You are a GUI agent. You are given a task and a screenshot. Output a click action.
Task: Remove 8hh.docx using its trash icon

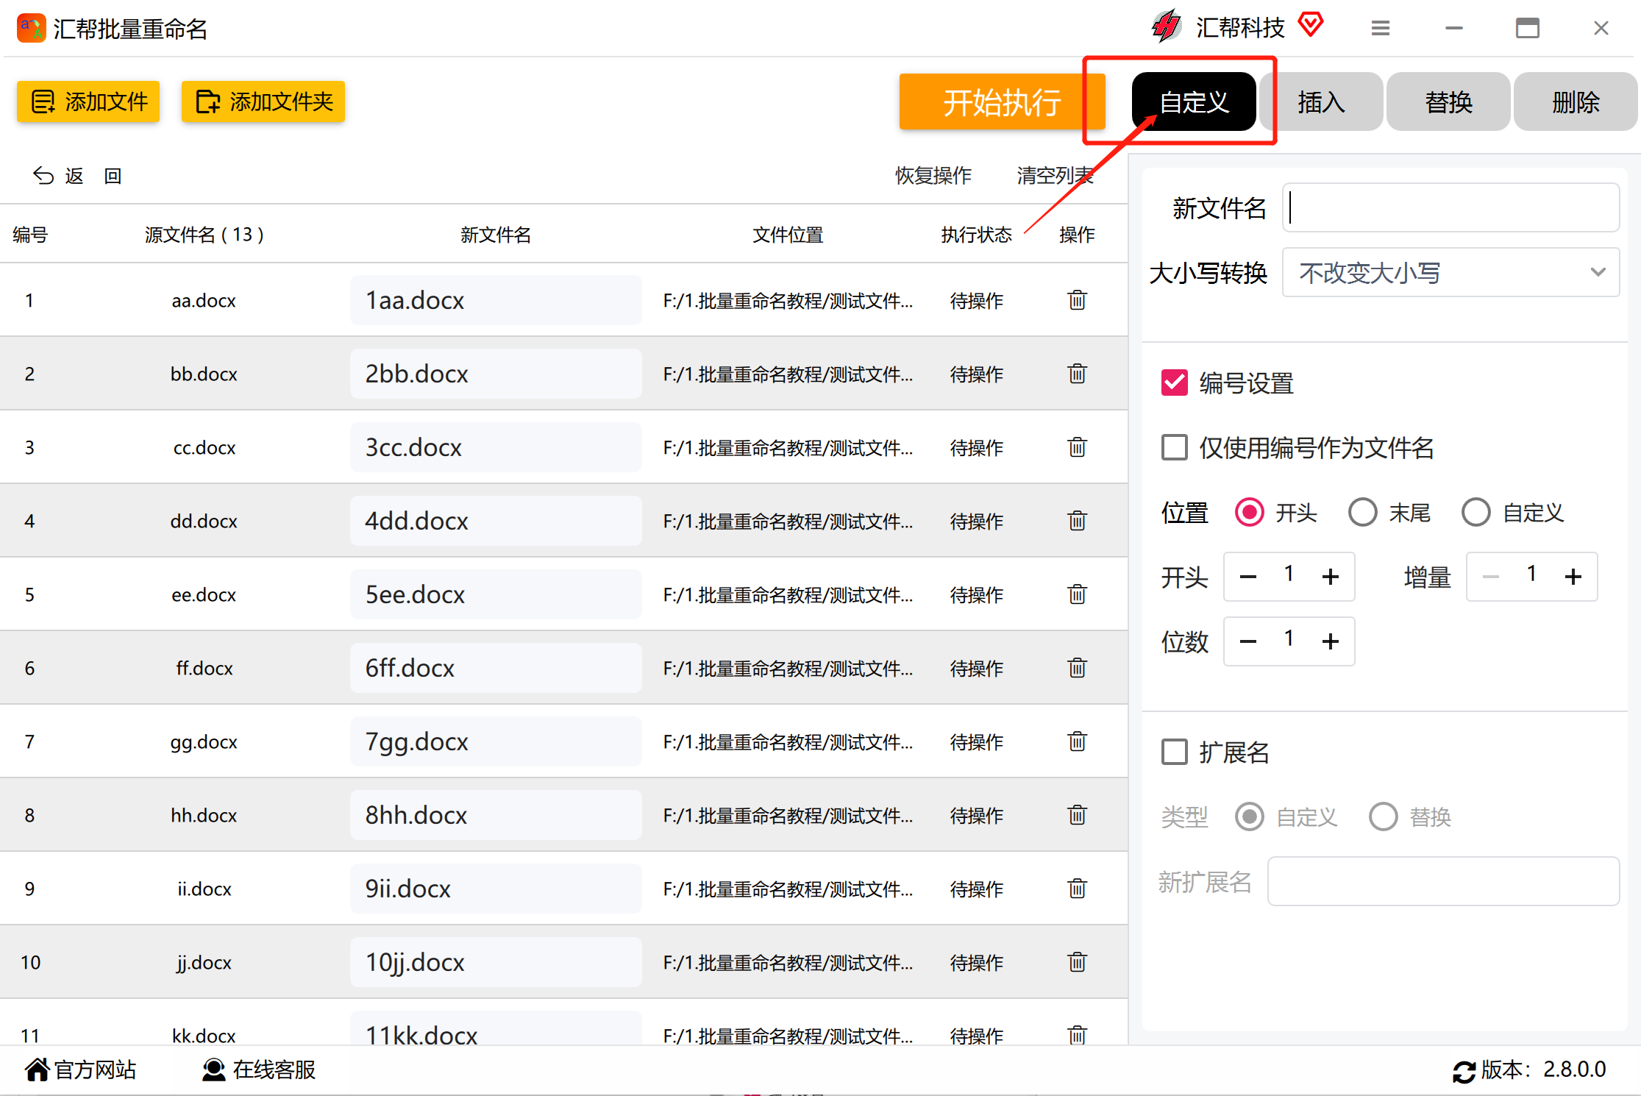point(1077,815)
